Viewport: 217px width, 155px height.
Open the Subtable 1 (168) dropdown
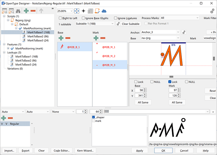95,24
